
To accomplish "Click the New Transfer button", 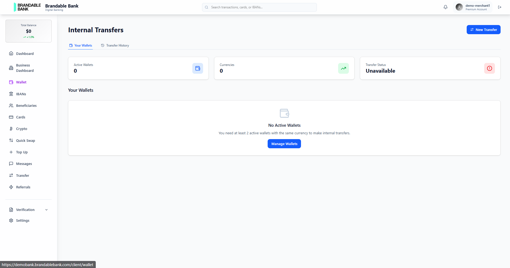I will (483, 30).
